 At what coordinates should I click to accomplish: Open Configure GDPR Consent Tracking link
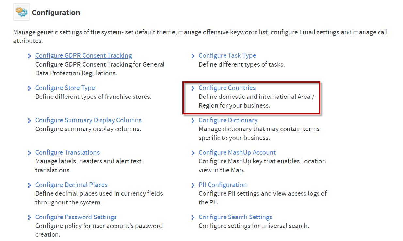pyautogui.click(x=84, y=56)
